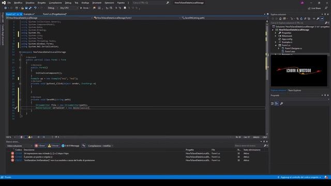Click the Undo toolbar icon
The width and height of the screenshot is (331, 186).
(x=35, y=8)
